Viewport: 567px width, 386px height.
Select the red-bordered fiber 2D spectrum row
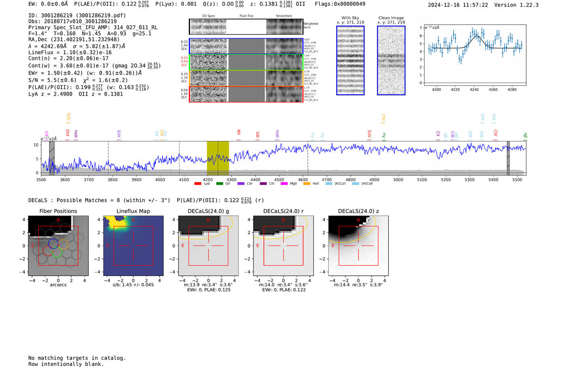point(246,94)
